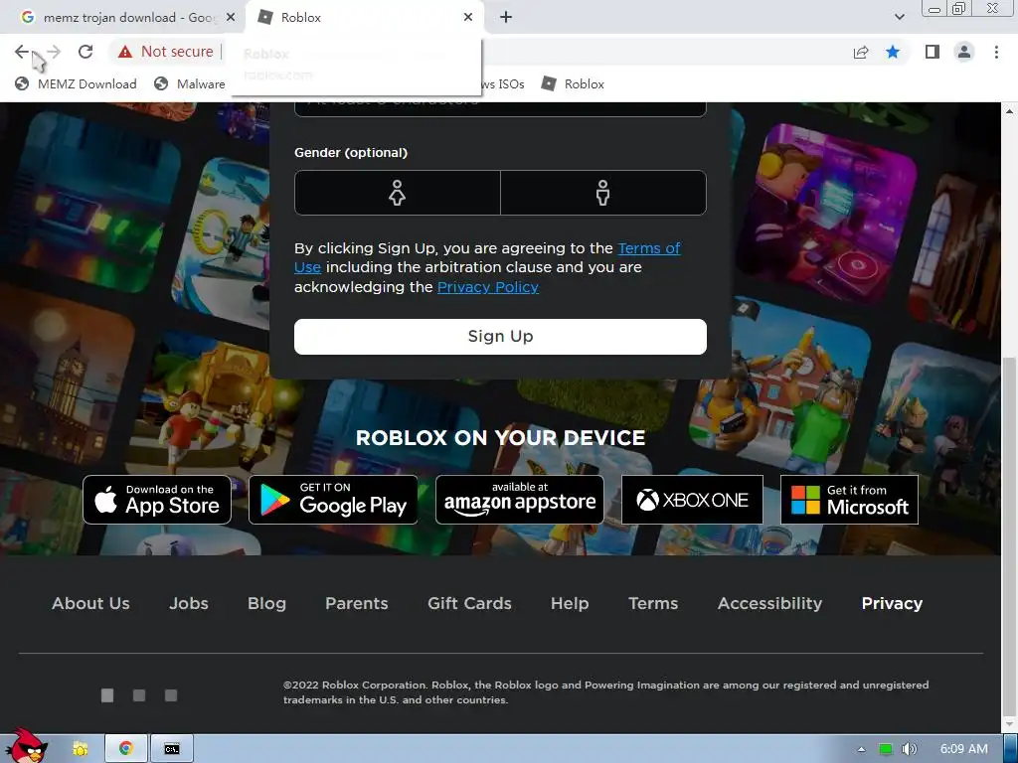Open the browser side panel
This screenshot has height=763, width=1018.
click(x=933, y=52)
